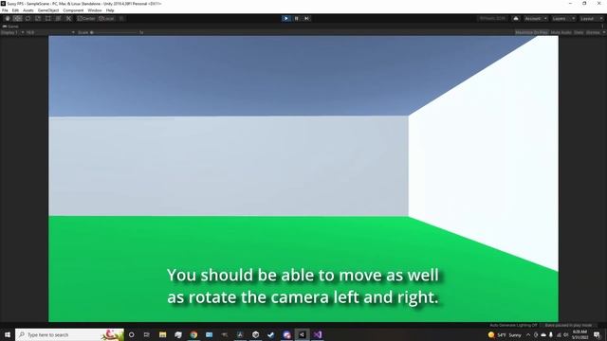Screen dimensions: 607x341
Task: Open the Gizmos dropdown
Action: point(595,32)
